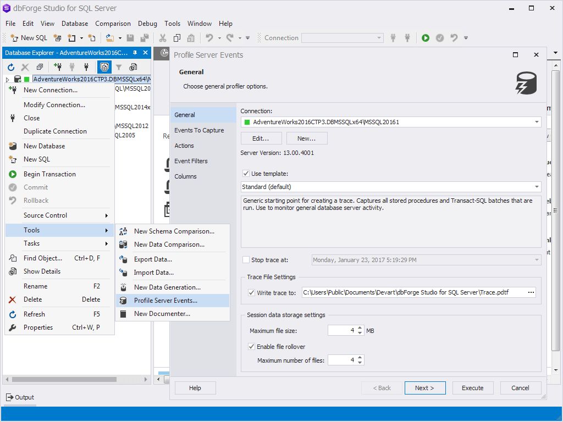
Task: Expand the Standard (default) template dropdown
Action: click(536, 187)
